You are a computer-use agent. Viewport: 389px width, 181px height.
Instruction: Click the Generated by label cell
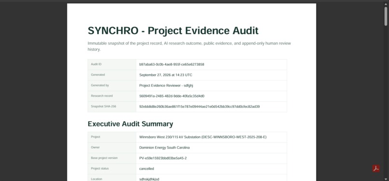pos(112,85)
